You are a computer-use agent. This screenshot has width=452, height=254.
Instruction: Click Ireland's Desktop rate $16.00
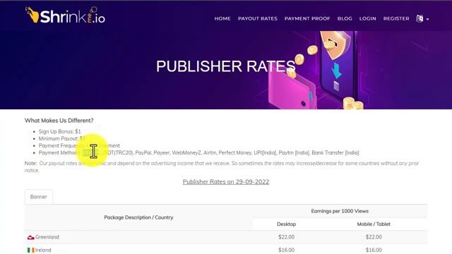pyautogui.click(x=286, y=250)
